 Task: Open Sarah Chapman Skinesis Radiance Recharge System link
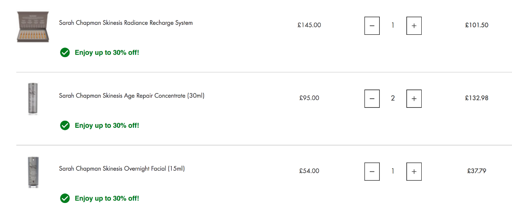(x=126, y=23)
